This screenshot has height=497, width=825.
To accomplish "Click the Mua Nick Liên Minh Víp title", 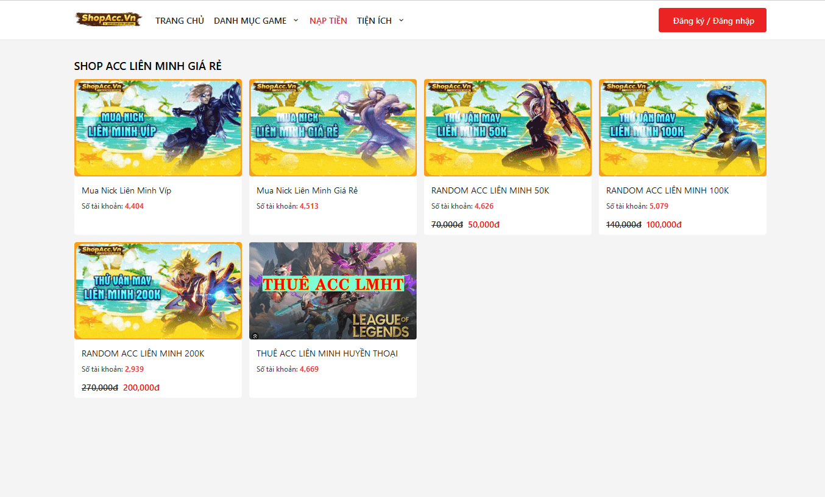I will tap(126, 190).
